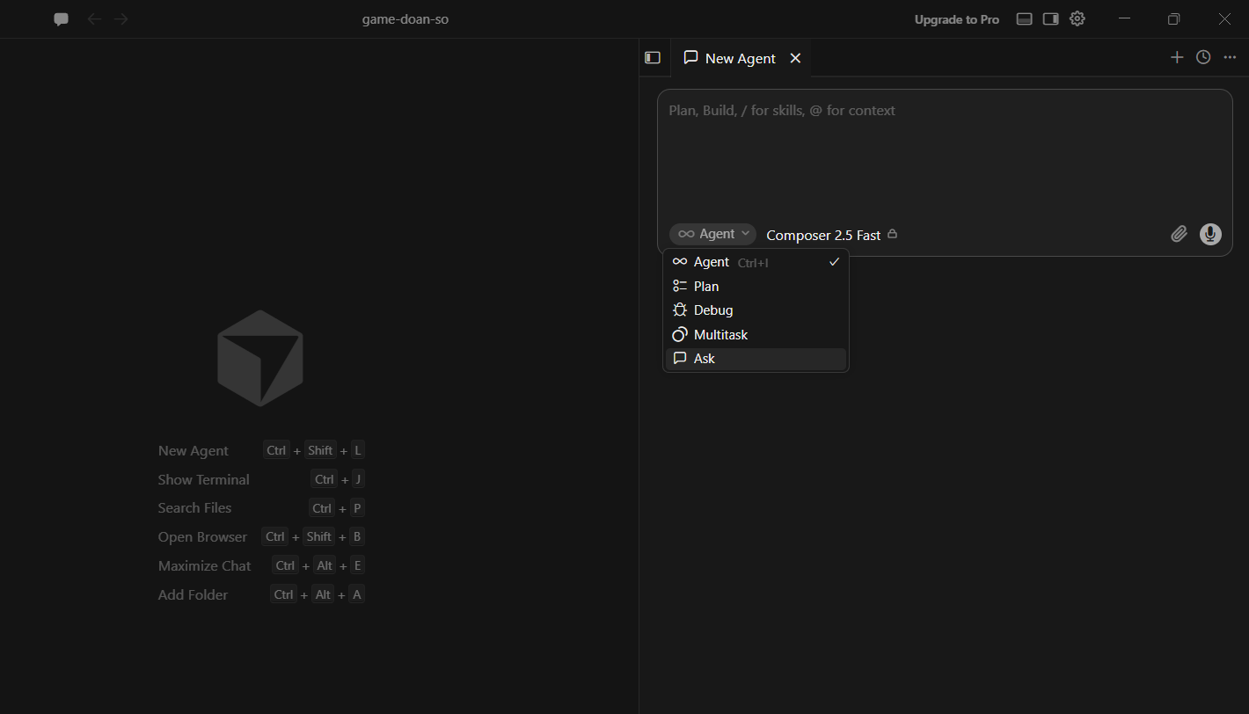Click the plus new chat icon
Viewport: 1249px width, 714px height.
(1177, 57)
